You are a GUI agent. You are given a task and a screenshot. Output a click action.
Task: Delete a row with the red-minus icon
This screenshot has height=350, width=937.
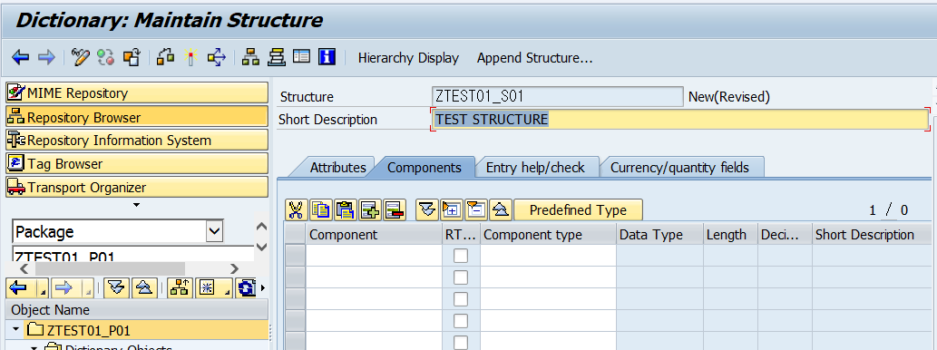pyautogui.click(x=395, y=209)
